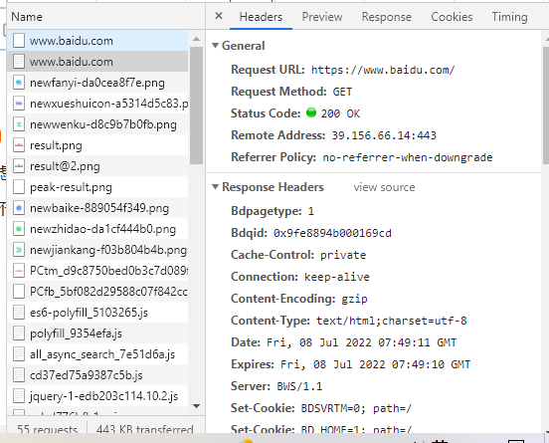Select newwenku-d8c9b7b0fb.png request
The image size is (549, 443).
click(97, 124)
